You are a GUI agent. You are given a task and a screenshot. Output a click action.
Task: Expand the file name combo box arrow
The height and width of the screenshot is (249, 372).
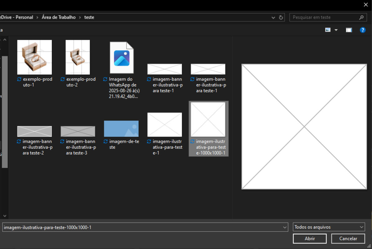click(x=285, y=227)
